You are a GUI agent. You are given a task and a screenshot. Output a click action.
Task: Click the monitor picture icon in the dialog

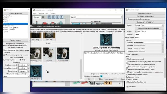102,76
